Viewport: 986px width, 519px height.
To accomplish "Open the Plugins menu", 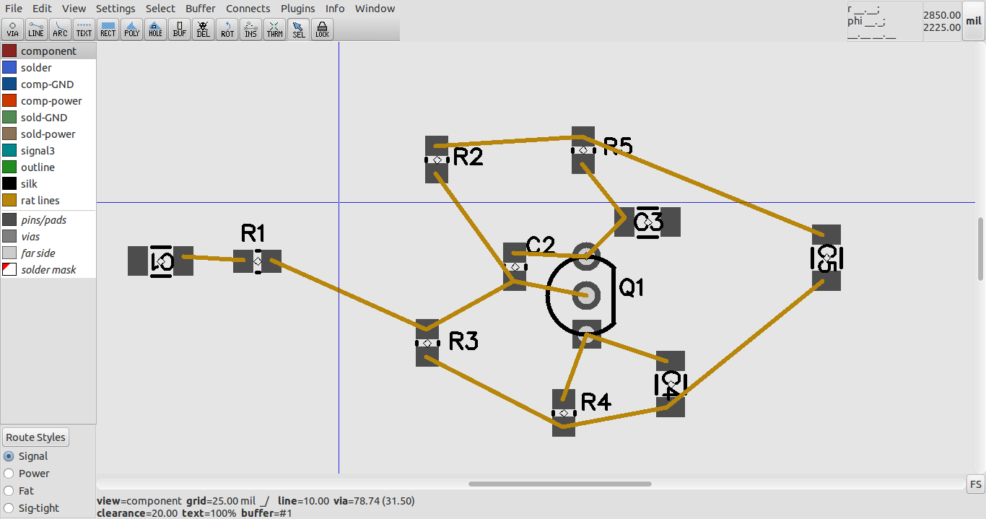I will 297,9.
